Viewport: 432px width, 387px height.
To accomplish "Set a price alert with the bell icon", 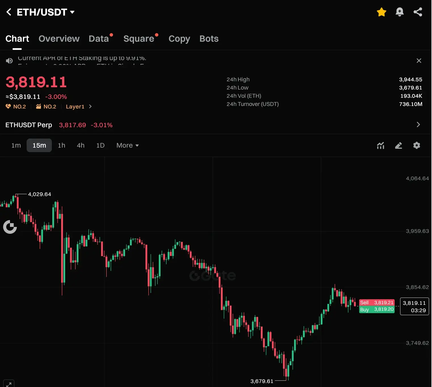I will (399, 12).
